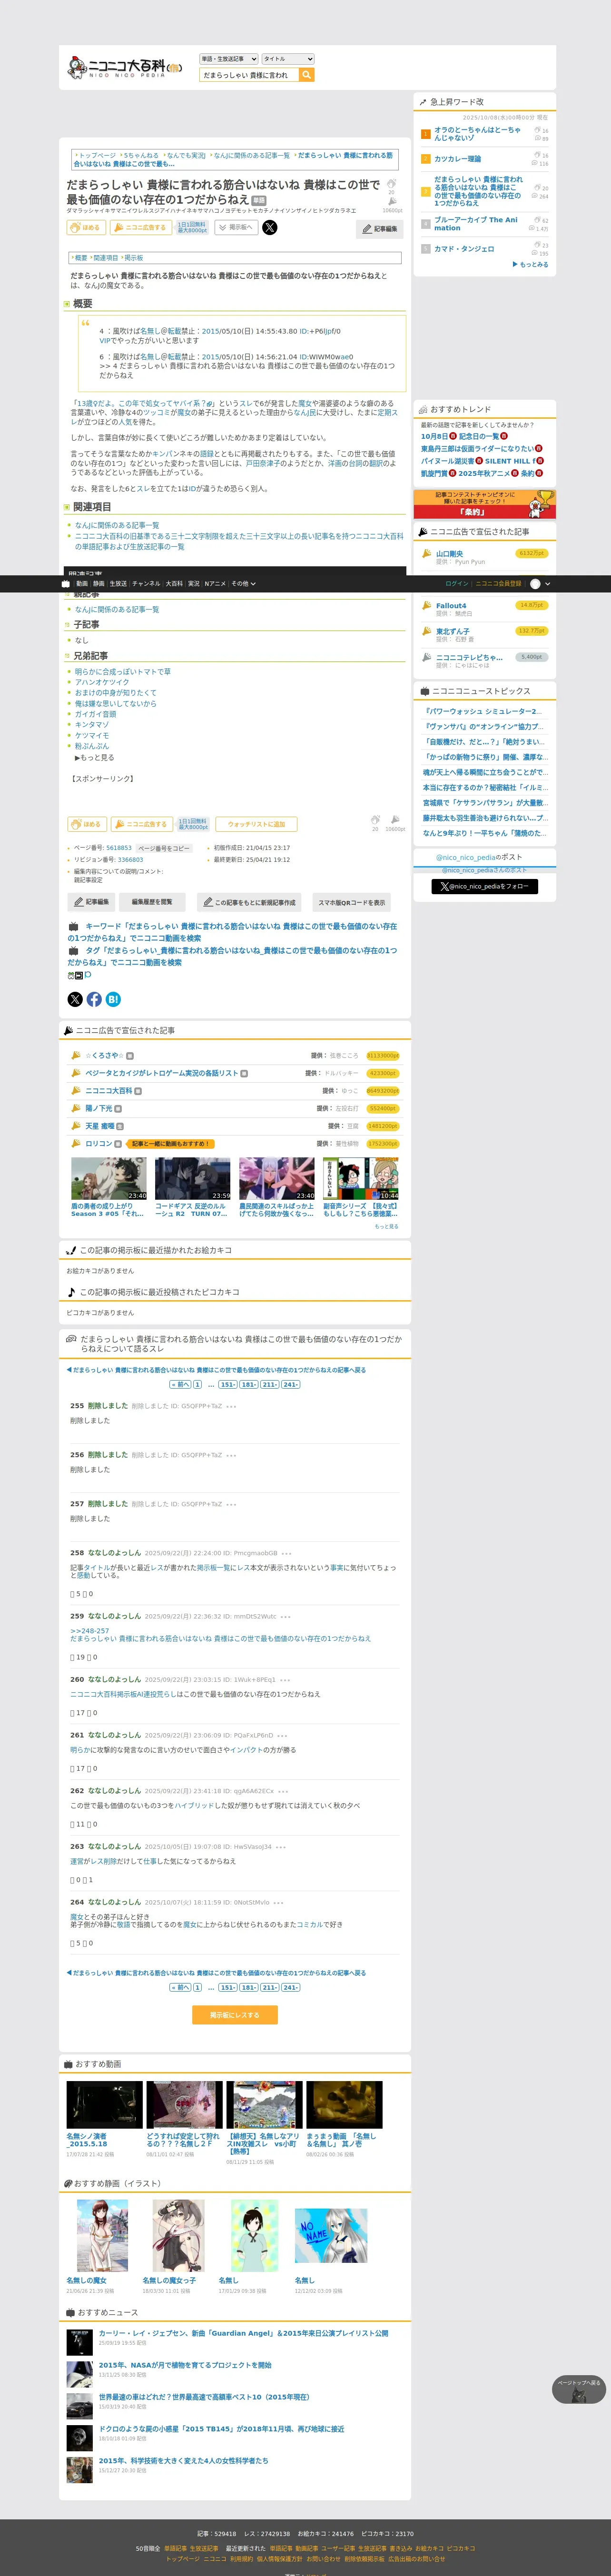Click the bottom X share icon
The image size is (611, 2576).
point(75,999)
